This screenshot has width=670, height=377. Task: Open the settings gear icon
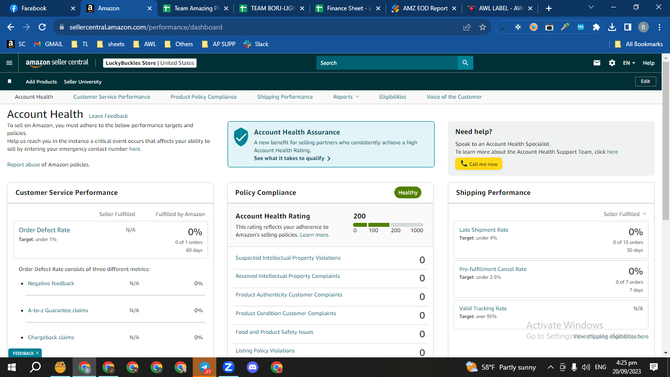click(612, 63)
